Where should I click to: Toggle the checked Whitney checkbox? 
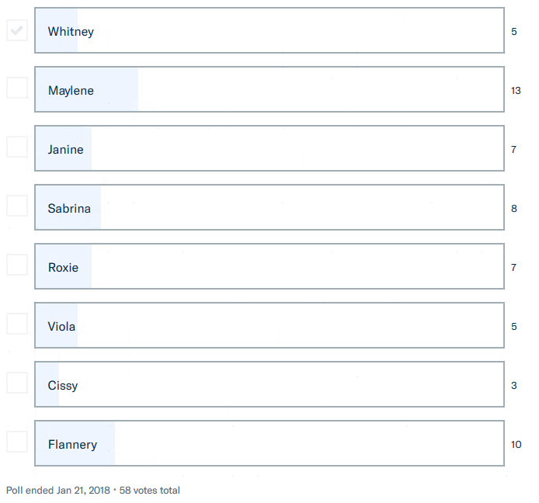pos(17,31)
